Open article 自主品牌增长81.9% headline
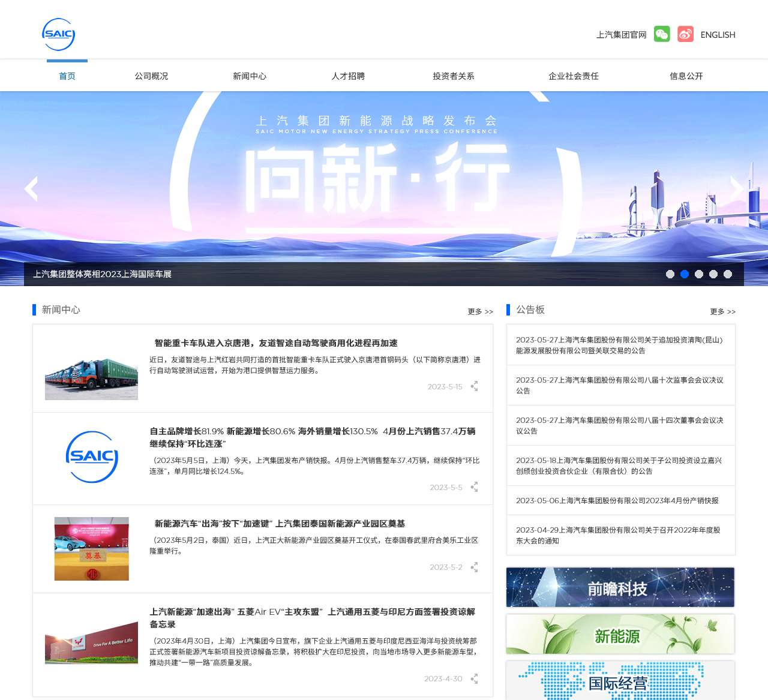 [313, 437]
